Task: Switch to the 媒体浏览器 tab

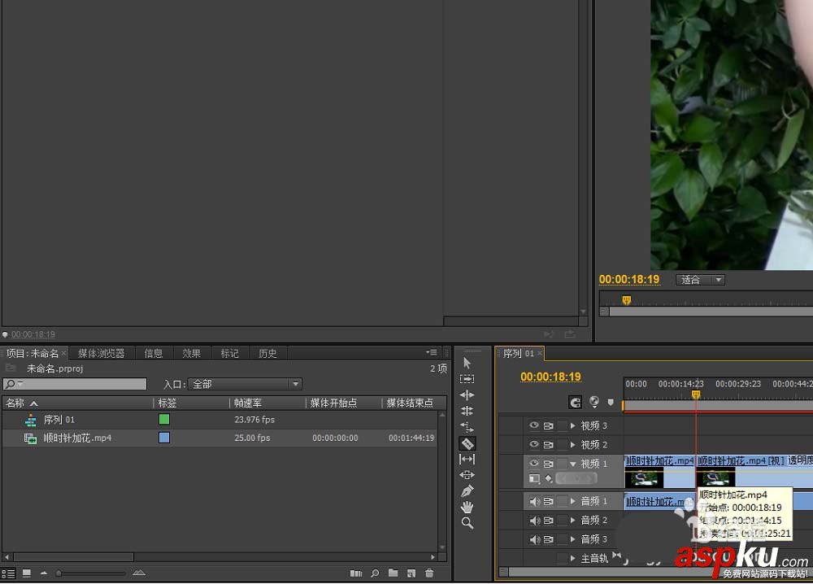Action: pos(101,353)
